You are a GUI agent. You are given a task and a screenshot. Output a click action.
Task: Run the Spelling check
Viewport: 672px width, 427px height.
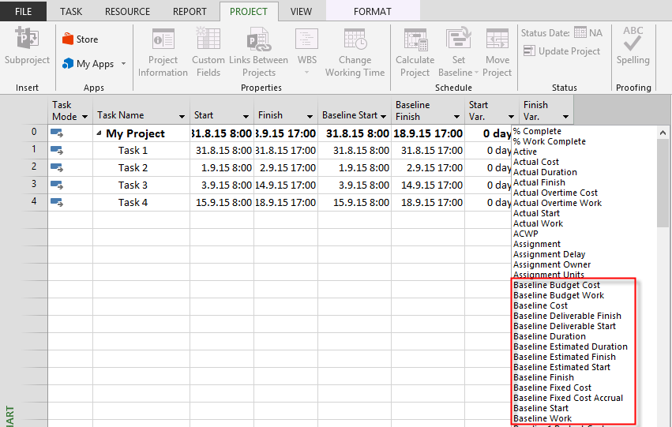point(633,39)
